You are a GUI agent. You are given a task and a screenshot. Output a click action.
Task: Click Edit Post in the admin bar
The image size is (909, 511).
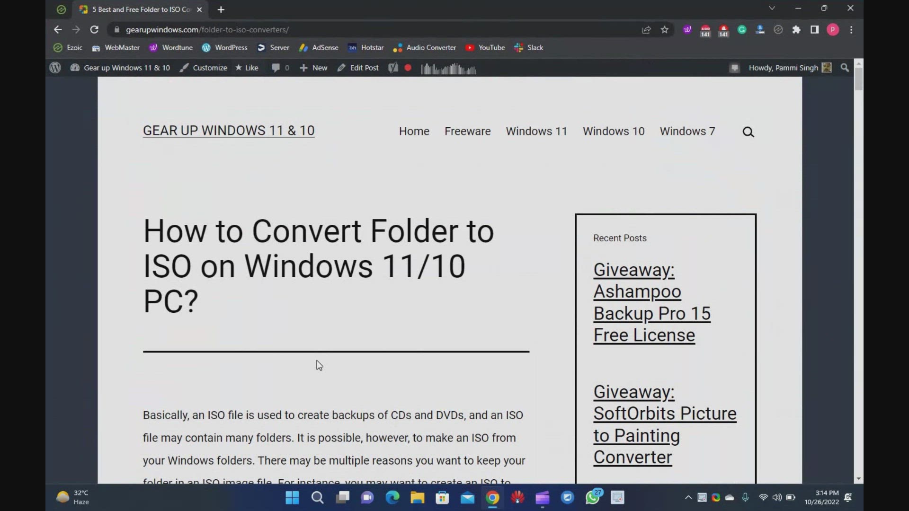click(358, 68)
